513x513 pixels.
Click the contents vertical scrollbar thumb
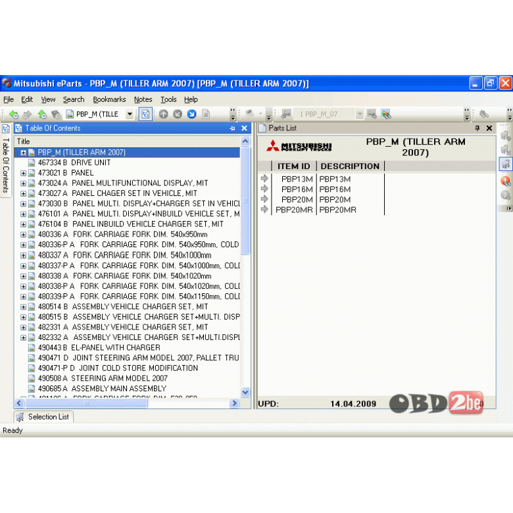point(245,201)
